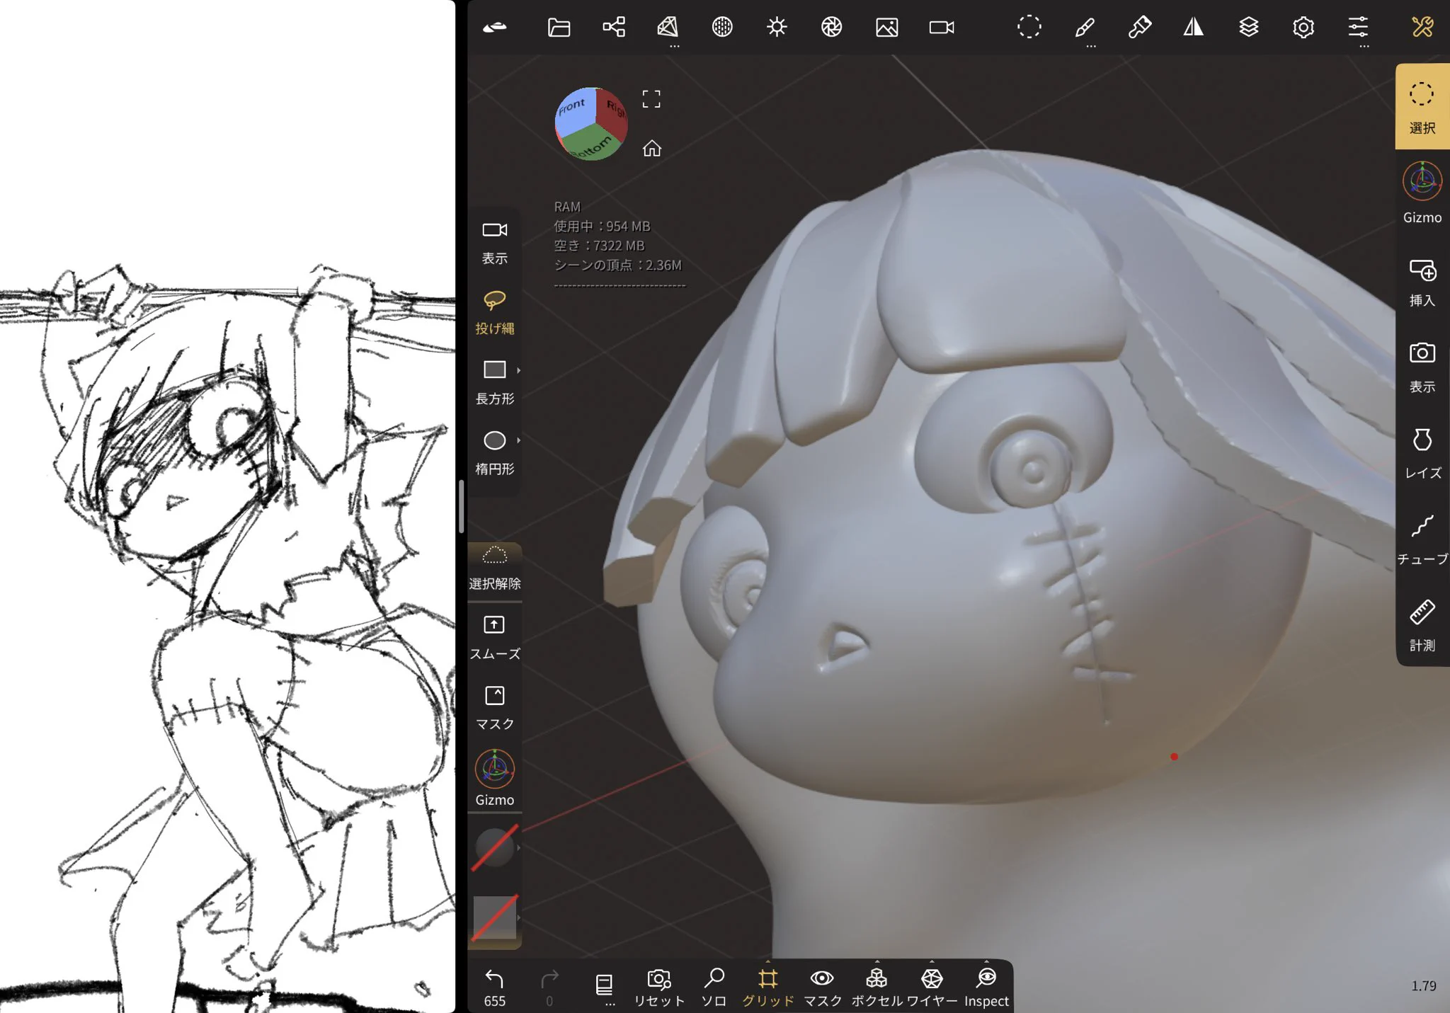Click the red pivot dot on model
Screen dimensions: 1450x1013
pos(1174,757)
